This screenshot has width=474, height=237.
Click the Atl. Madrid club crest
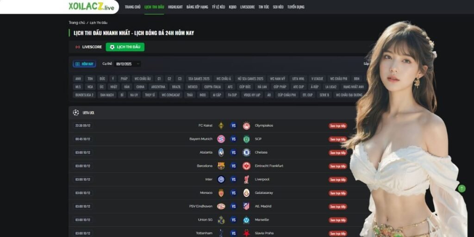point(246,206)
